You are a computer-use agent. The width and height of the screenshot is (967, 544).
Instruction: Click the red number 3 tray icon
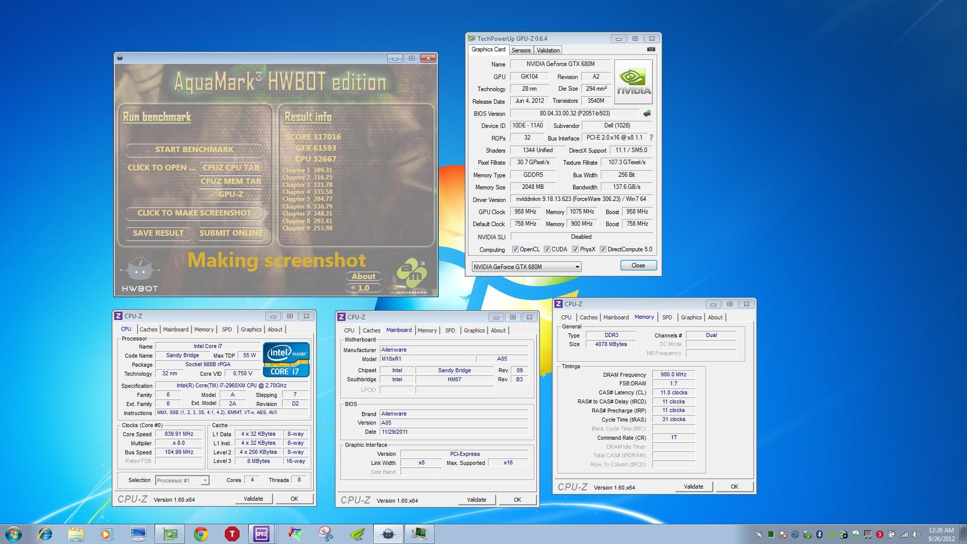pos(879,534)
